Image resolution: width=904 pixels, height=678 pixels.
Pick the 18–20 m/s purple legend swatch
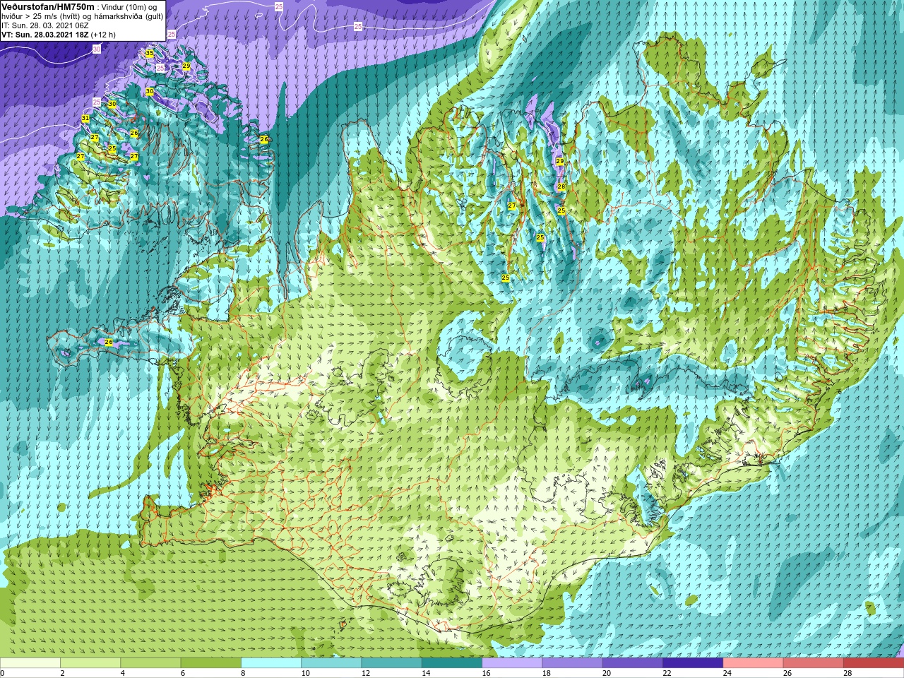coord(573,663)
